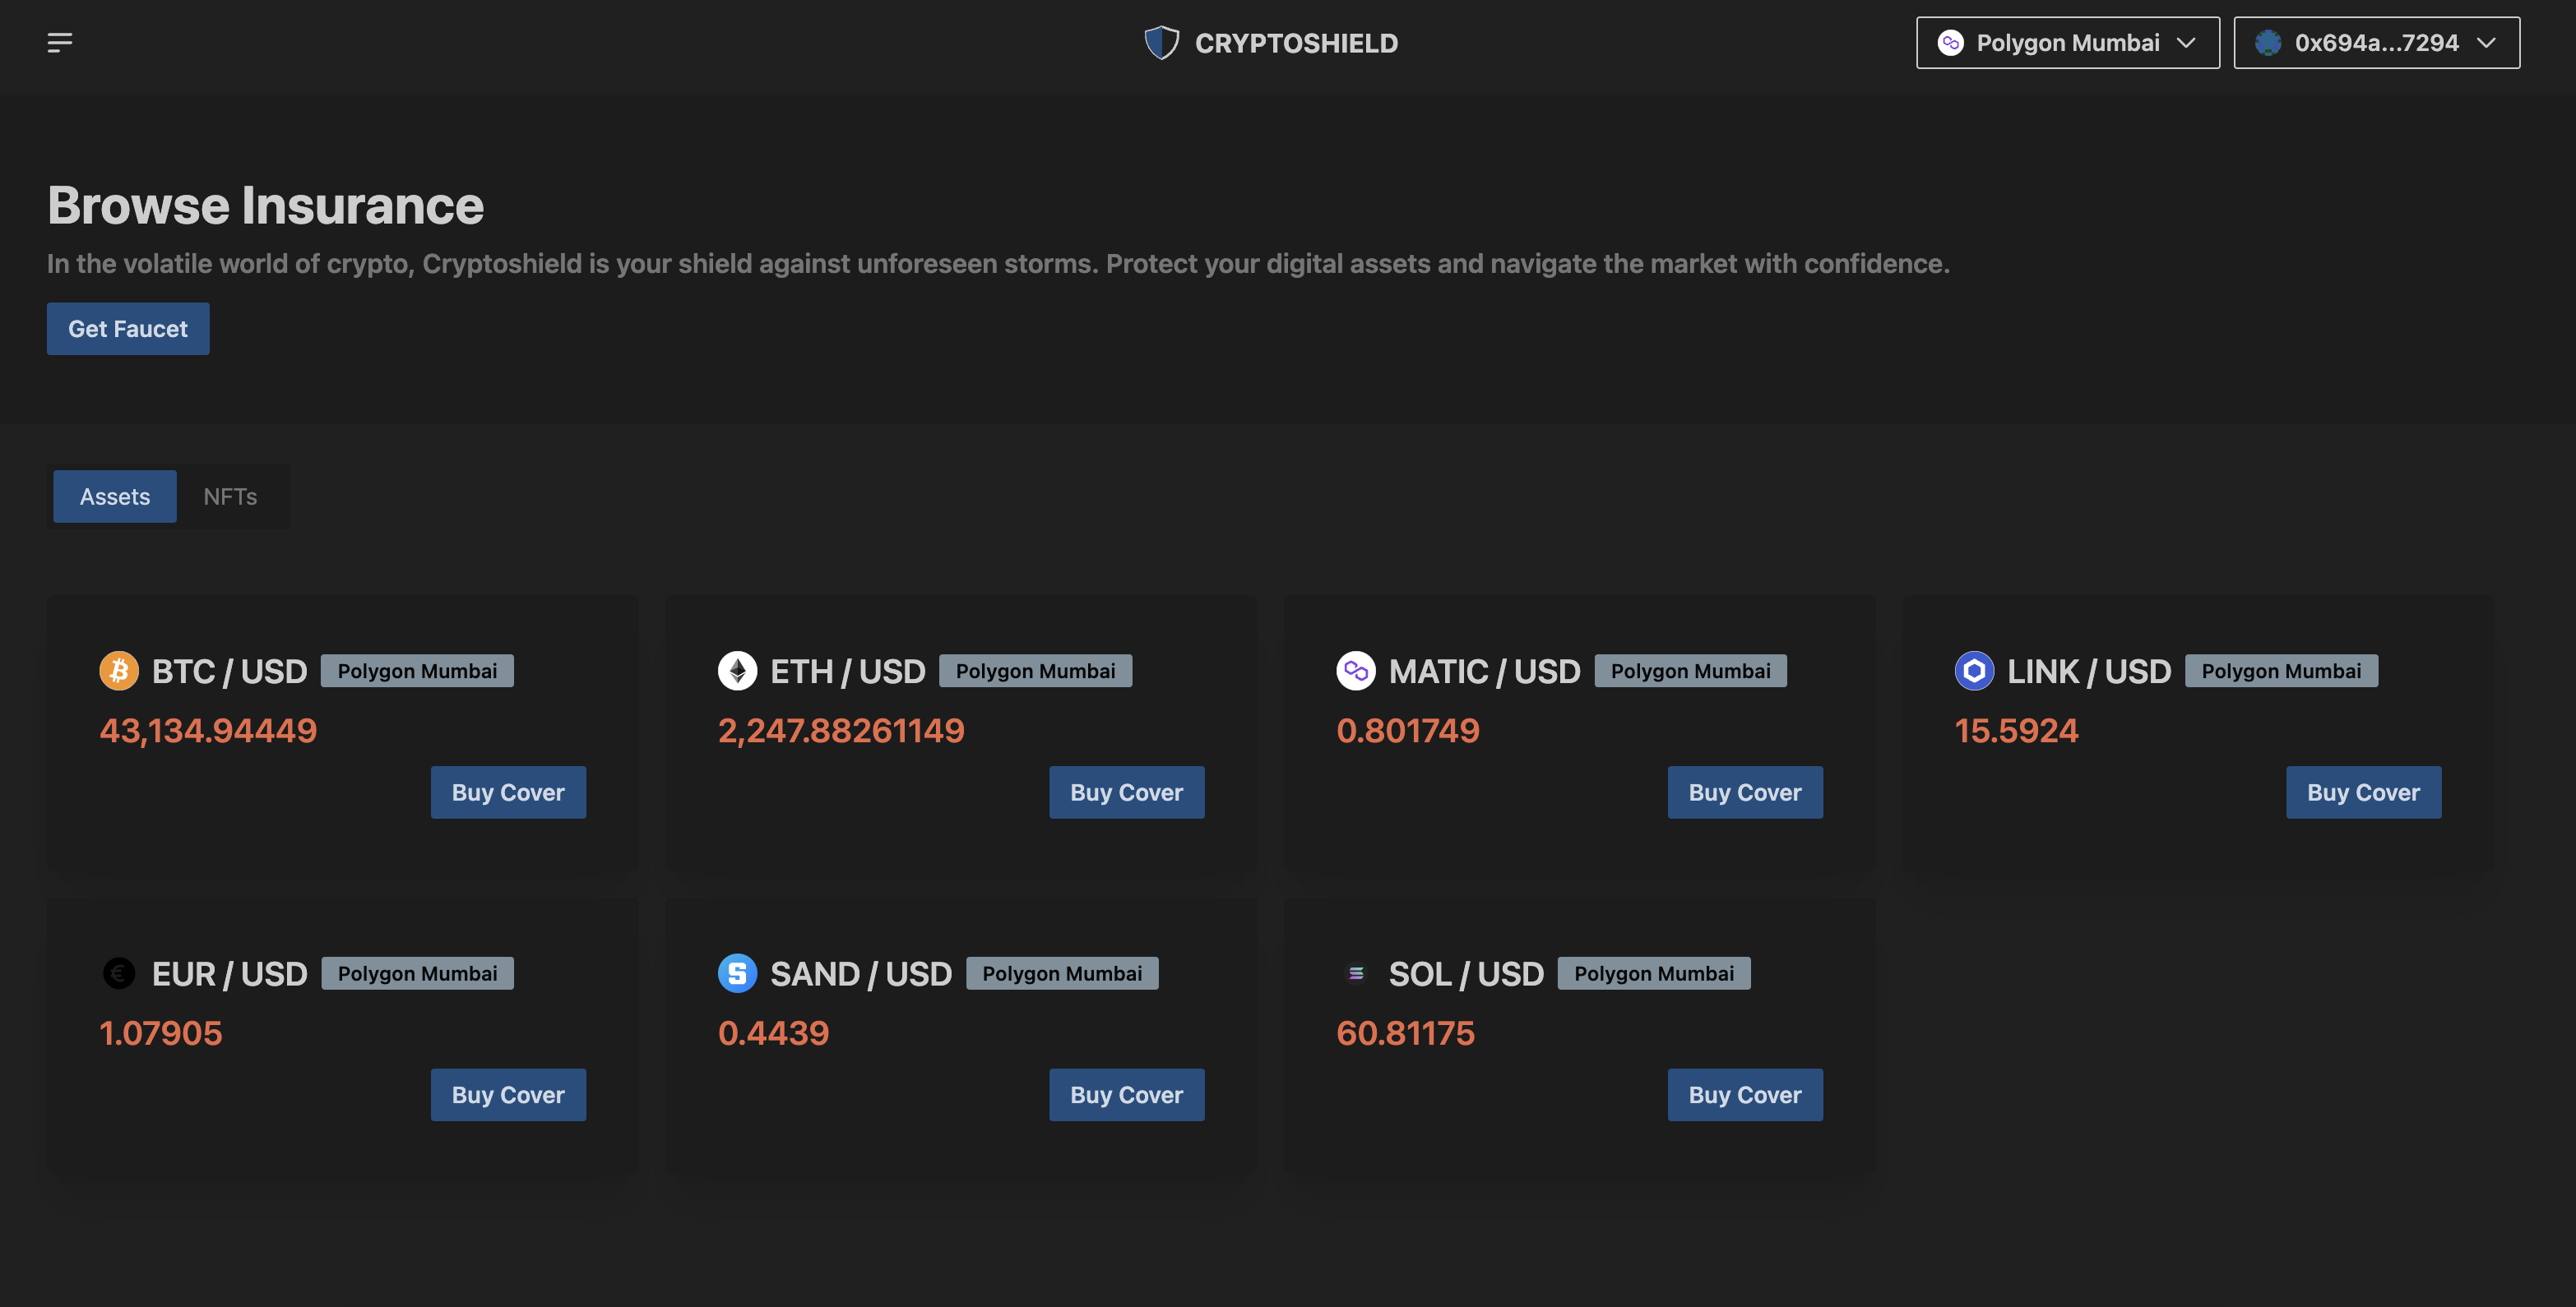Expand the Polygon Mumbai network dropdown
Viewport: 2576px width, 1307px height.
click(2067, 43)
